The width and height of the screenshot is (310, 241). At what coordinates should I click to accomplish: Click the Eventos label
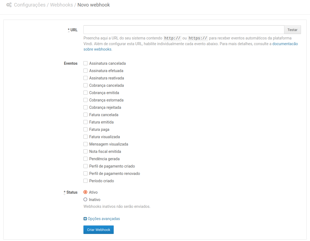tap(71, 63)
